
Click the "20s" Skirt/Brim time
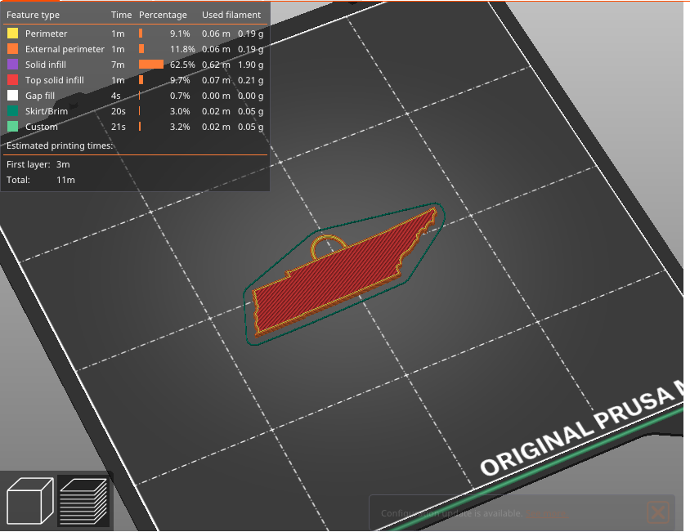coord(119,111)
